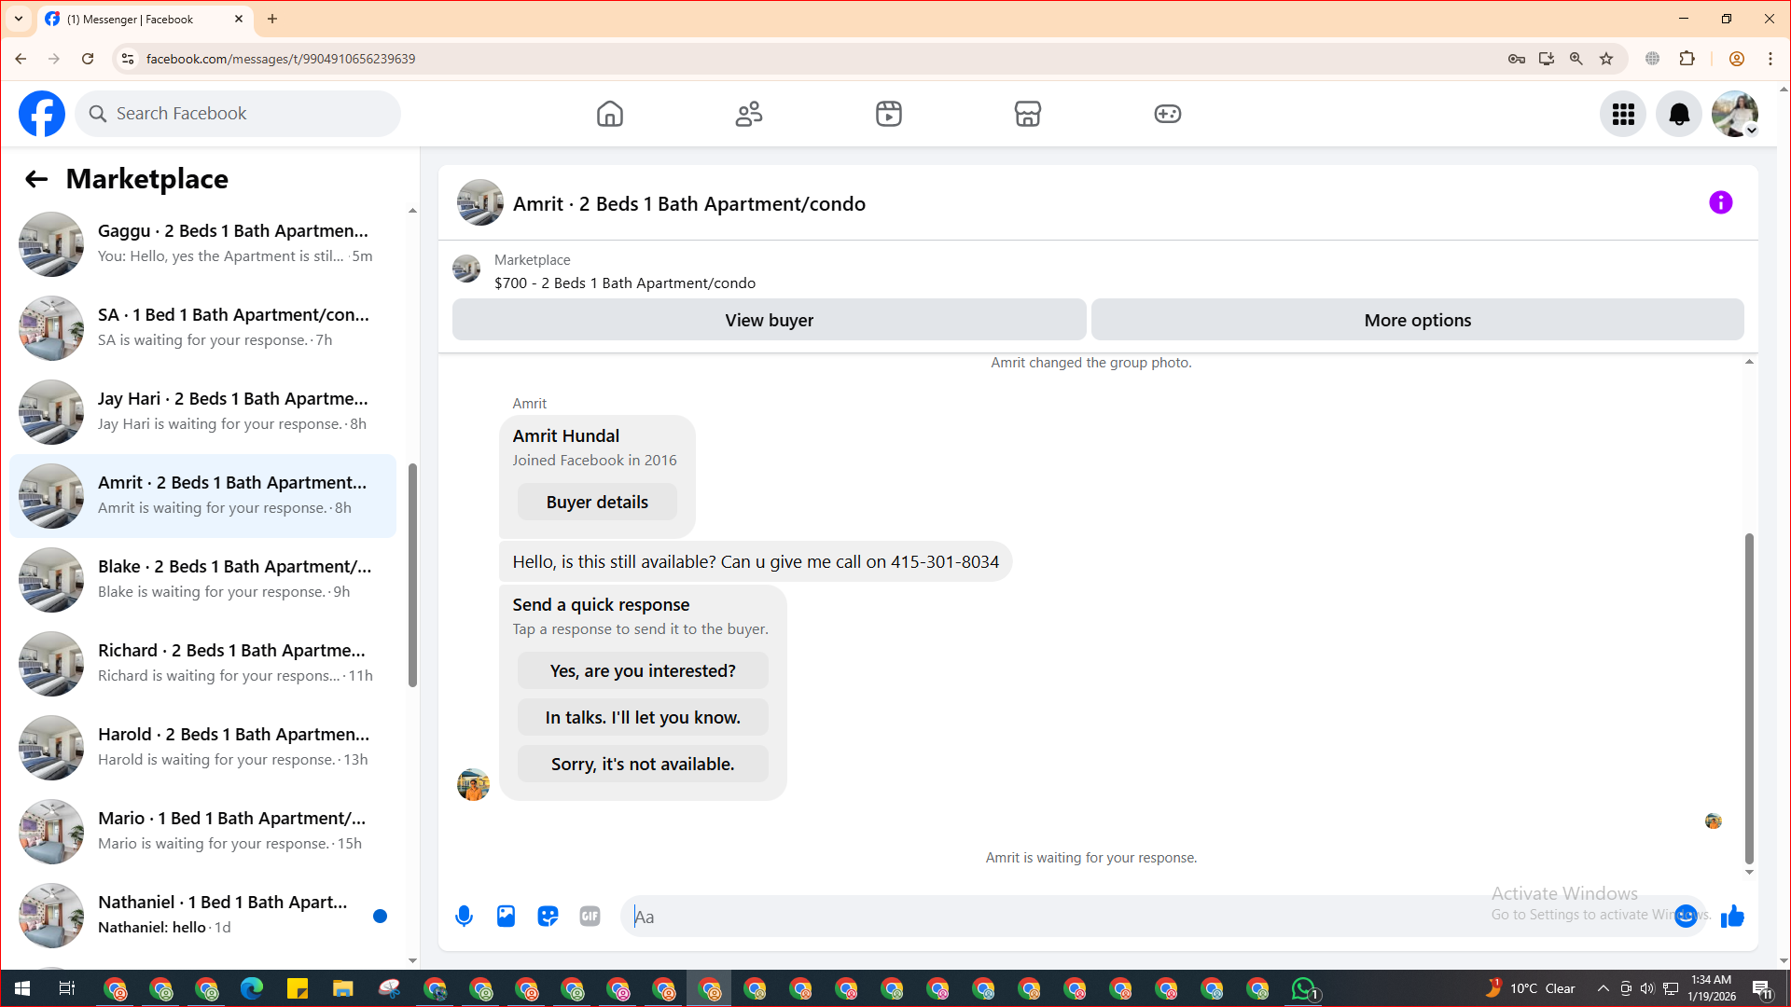Open a new browser tab

(272, 19)
